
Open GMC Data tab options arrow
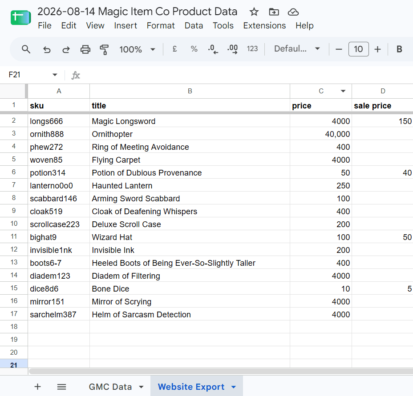click(x=141, y=387)
